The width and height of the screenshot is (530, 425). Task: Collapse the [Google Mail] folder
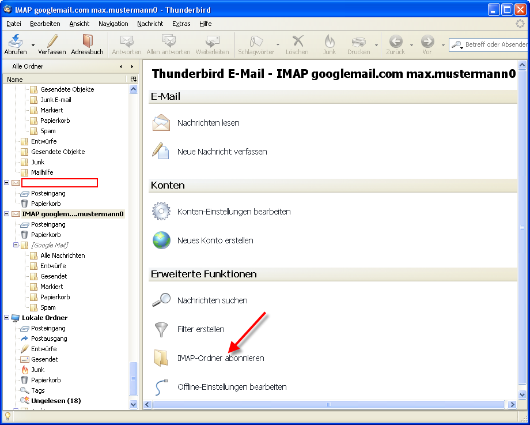click(x=16, y=245)
